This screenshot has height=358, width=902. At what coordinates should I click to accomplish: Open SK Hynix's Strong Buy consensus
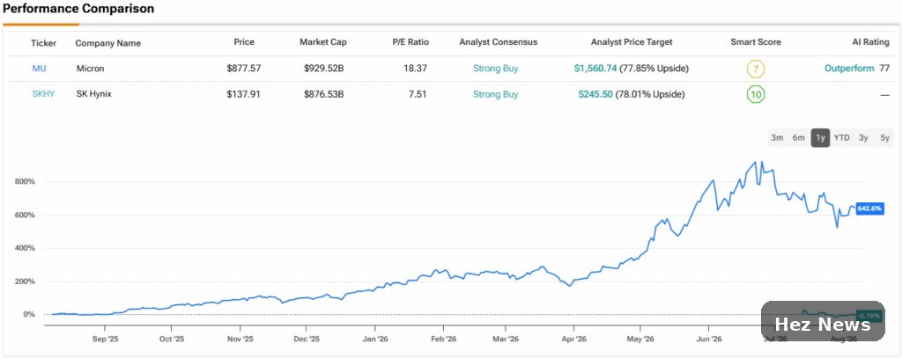point(495,94)
